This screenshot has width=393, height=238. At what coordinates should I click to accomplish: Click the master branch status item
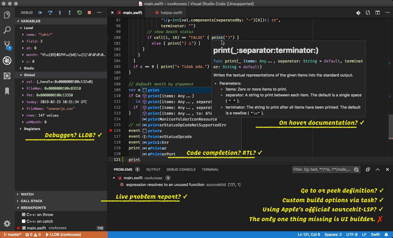[13, 235]
